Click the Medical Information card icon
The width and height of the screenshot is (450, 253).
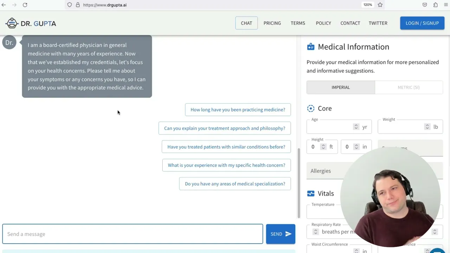(311, 47)
